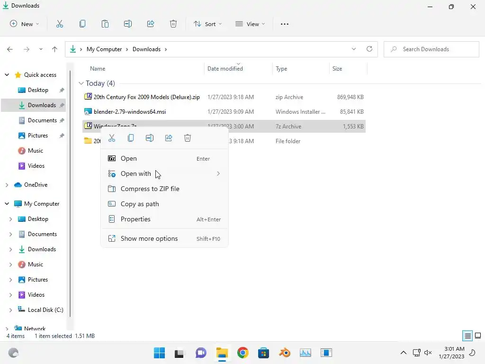Go forward with the forward arrow
Image resolution: width=485 pixels, height=364 pixels.
27,49
